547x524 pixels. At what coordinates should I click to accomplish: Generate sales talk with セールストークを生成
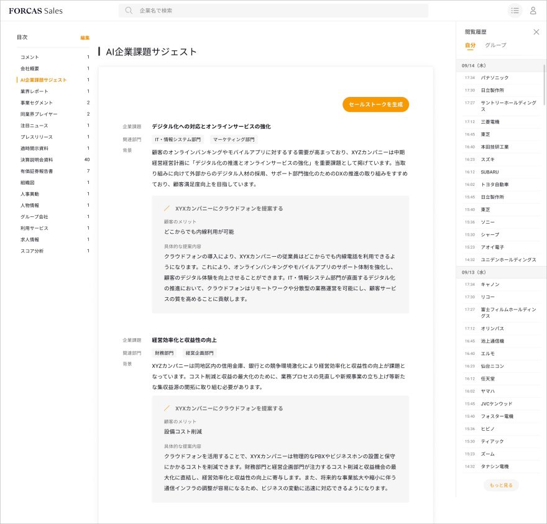click(375, 104)
